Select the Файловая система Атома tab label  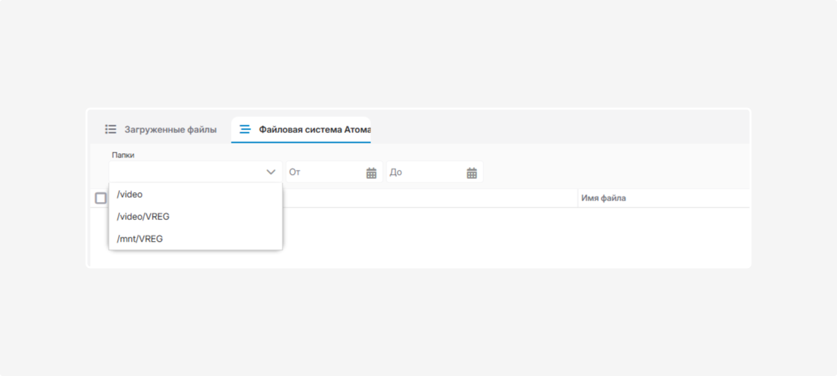pyautogui.click(x=314, y=130)
